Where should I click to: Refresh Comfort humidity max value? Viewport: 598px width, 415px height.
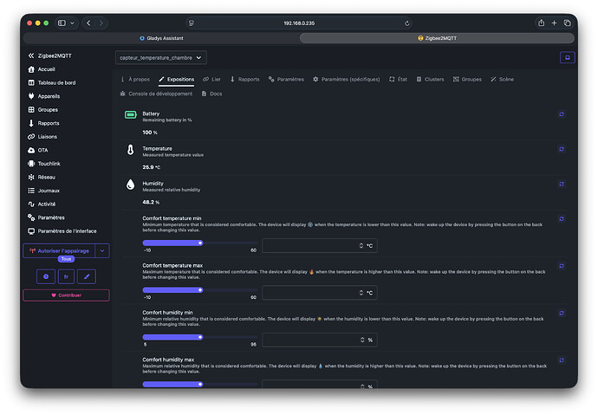562,360
